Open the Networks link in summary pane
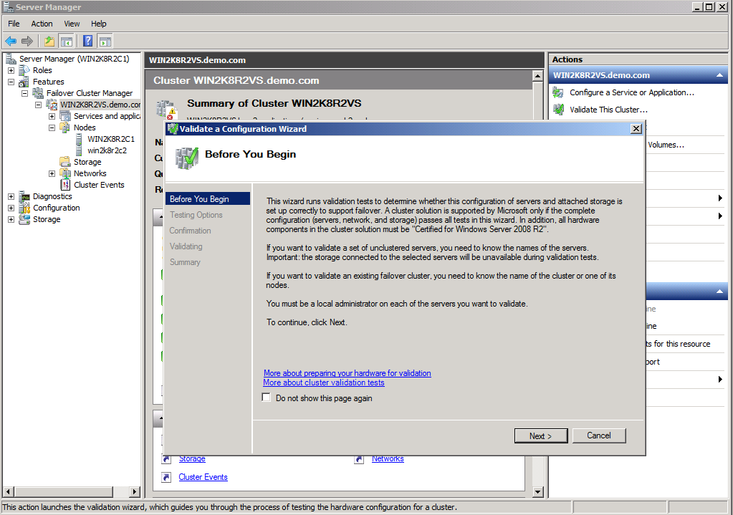 (388, 459)
